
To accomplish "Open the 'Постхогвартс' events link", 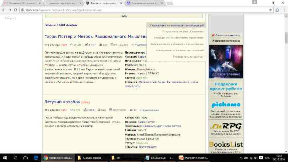I will pos(148,147).
